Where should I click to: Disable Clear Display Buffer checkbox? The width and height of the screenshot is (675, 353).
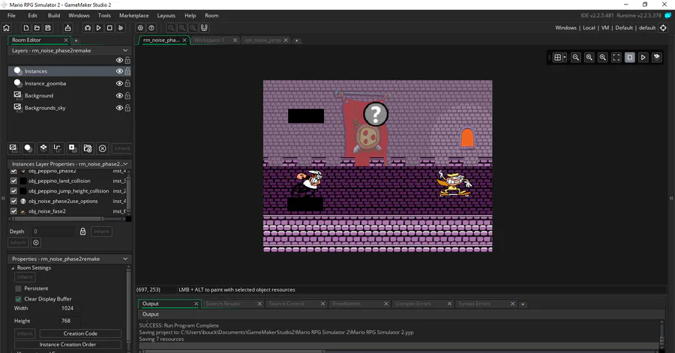(18, 299)
